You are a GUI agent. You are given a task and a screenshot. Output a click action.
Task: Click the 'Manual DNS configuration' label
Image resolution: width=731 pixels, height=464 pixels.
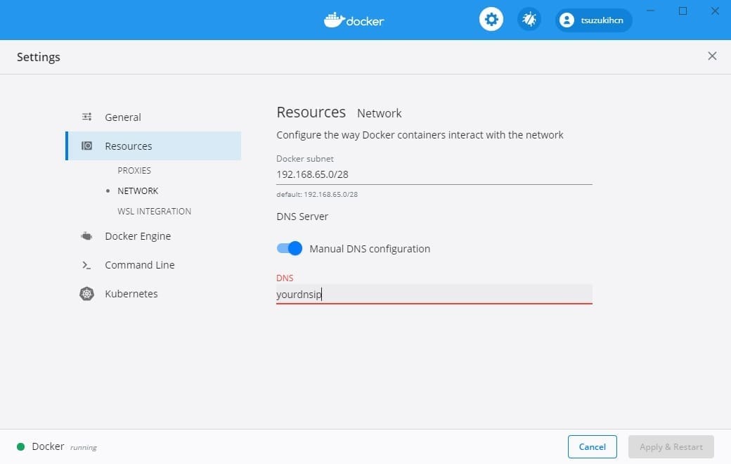pyautogui.click(x=370, y=249)
